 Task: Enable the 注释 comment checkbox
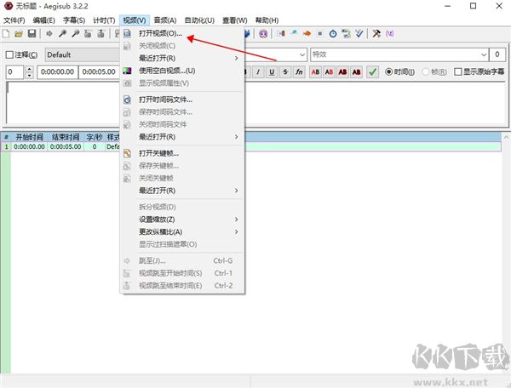point(9,55)
